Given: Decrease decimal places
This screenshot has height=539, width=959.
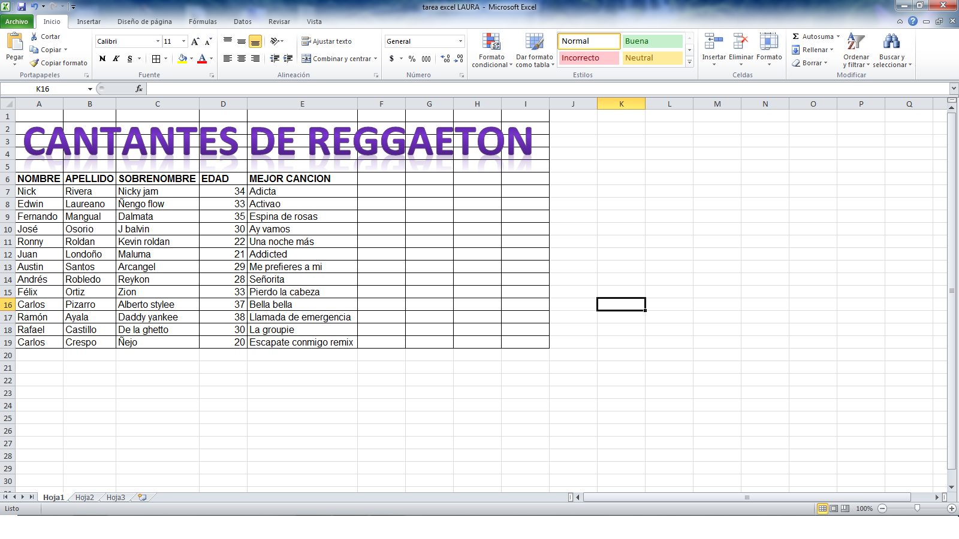Looking at the screenshot, I should pos(459,59).
